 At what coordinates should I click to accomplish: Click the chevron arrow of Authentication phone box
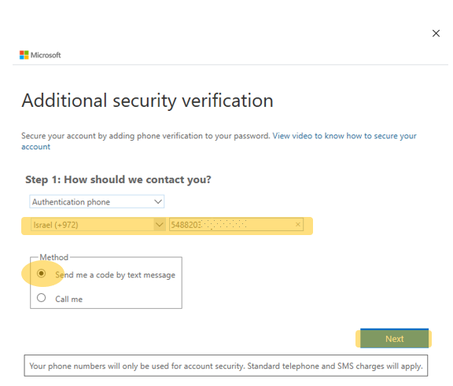[x=158, y=201]
